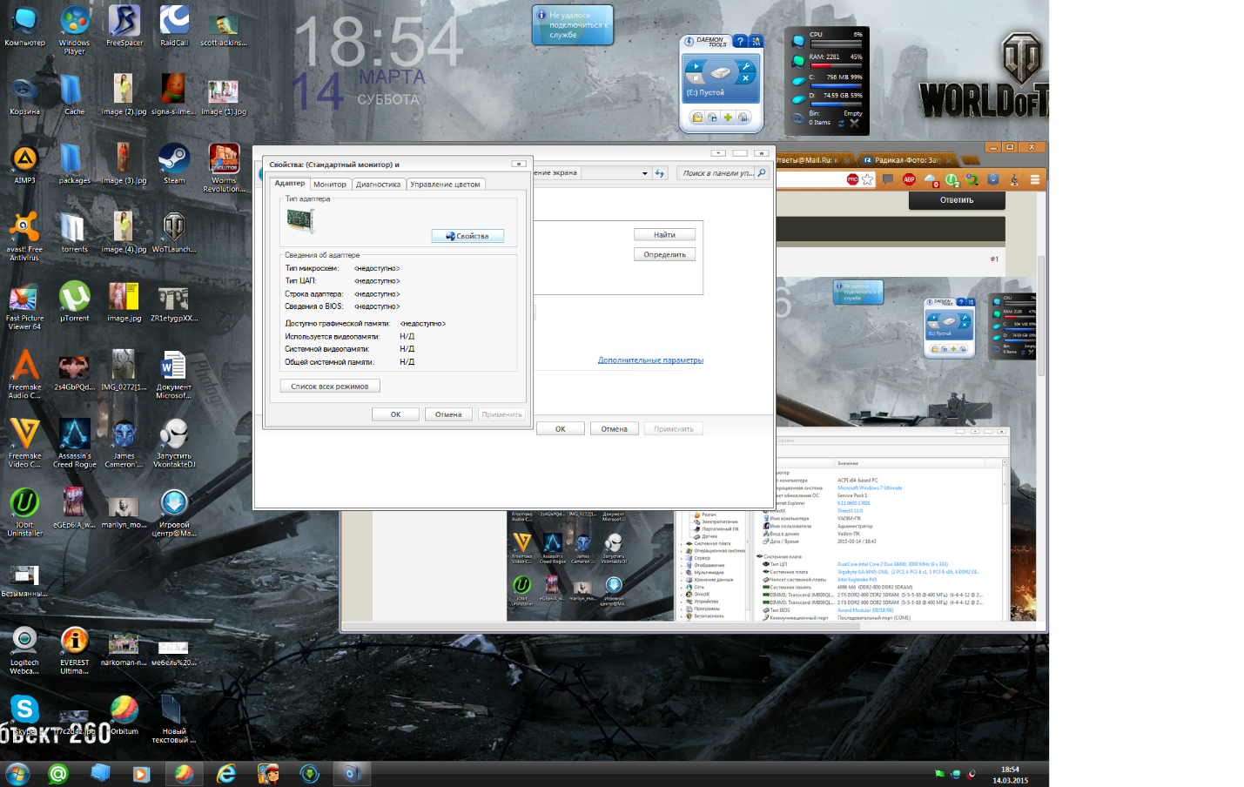This screenshot has width=1244, height=787.
Task: Click the Mail.Ru Agent @ taskbar icon
Action: pyautogui.click(x=58, y=773)
